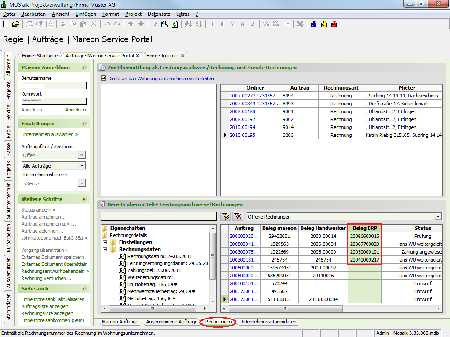Viewport: 450px width, 337px height.
Task: Expand the Einstellungen tree node
Action: click(x=105, y=242)
